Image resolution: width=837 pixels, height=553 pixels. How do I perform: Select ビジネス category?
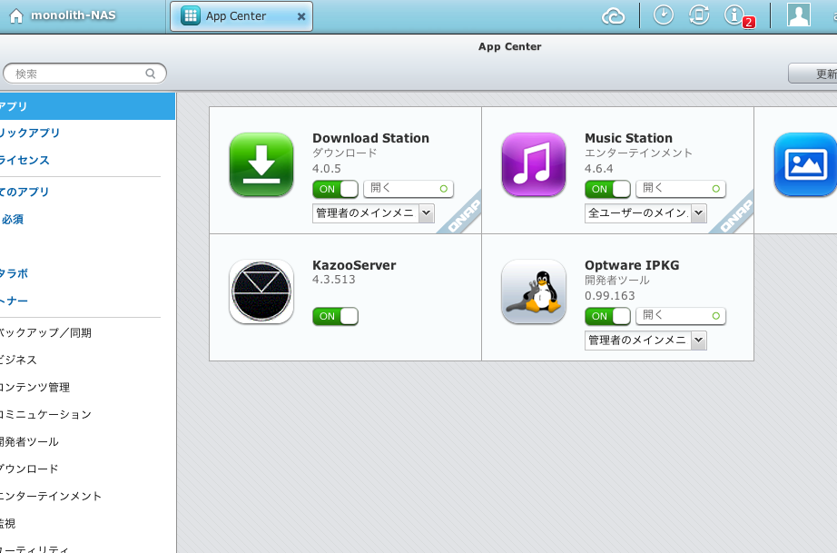pyautogui.click(x=19, y=360)
